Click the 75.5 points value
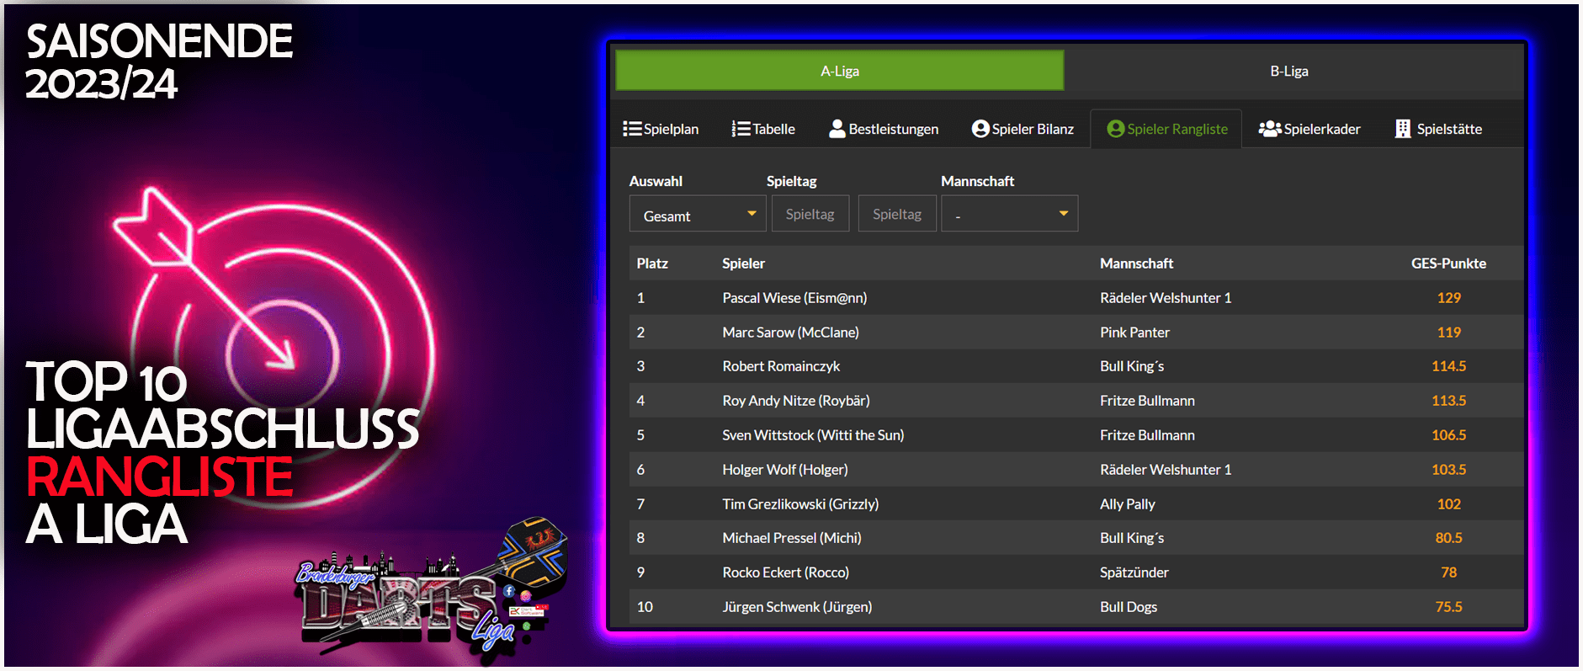This screenshot has width=1583, height=671. point(1448,607)
